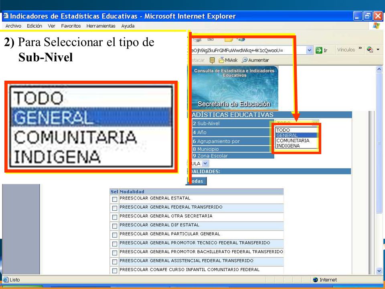Open the dropdown ending in ULA
Viewport: 385px width, 289px height.
(x=205, y=163)
